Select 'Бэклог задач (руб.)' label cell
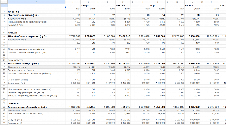This screenshot has height=125, width=226. point(36,83)
